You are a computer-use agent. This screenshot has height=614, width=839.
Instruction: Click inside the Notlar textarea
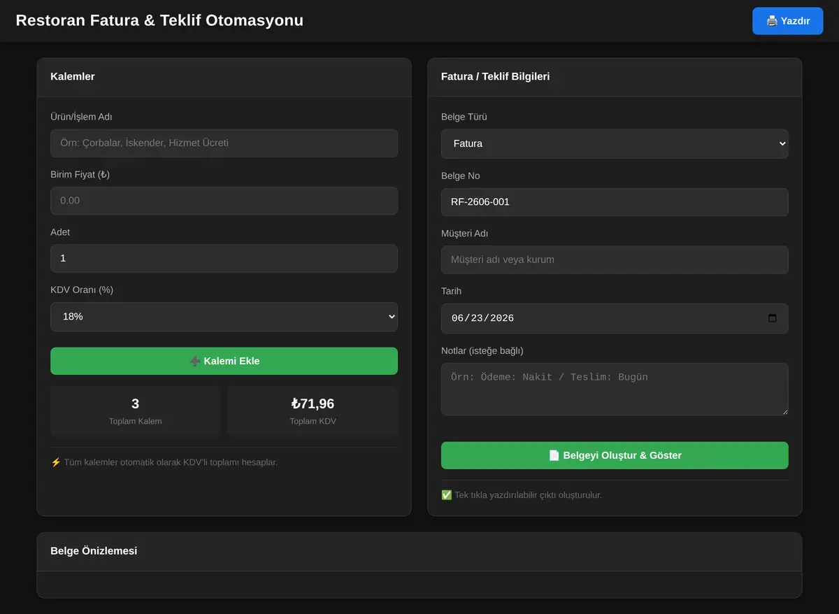615,389
